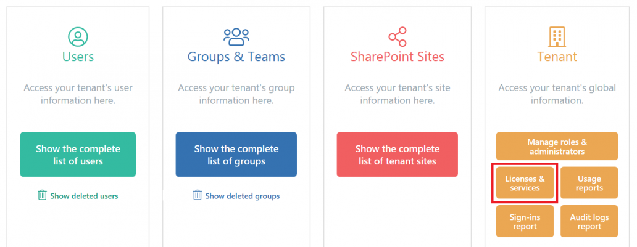Click the Tenant building icon
Image resolution: width=637 pixels, height=247 pixels.
pyautogui.click(x=557, y=37)
